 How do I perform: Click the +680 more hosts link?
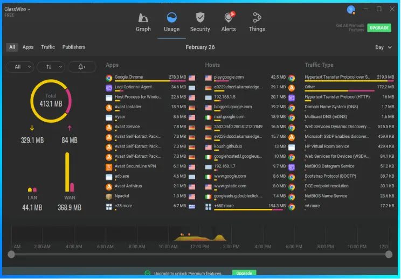(224, 206)
